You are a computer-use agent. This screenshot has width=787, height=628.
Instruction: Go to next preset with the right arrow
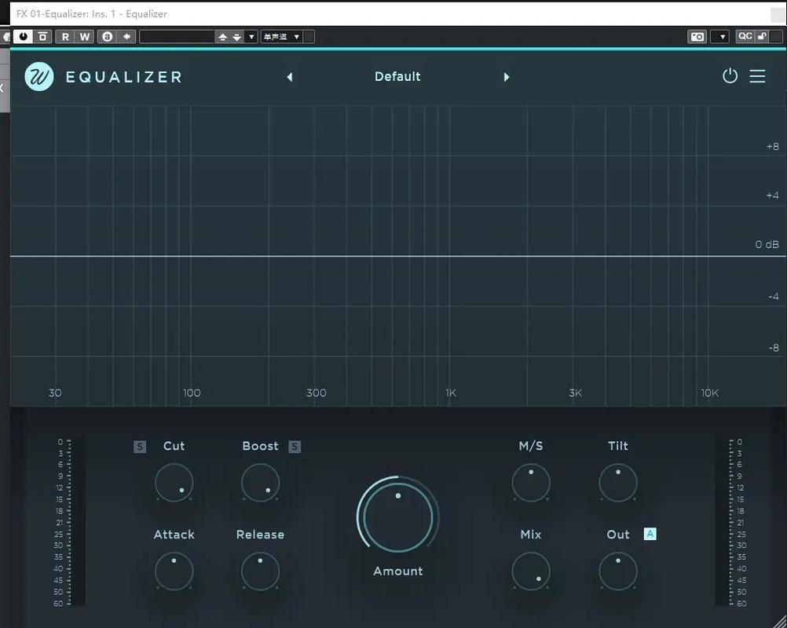[507, 77]
